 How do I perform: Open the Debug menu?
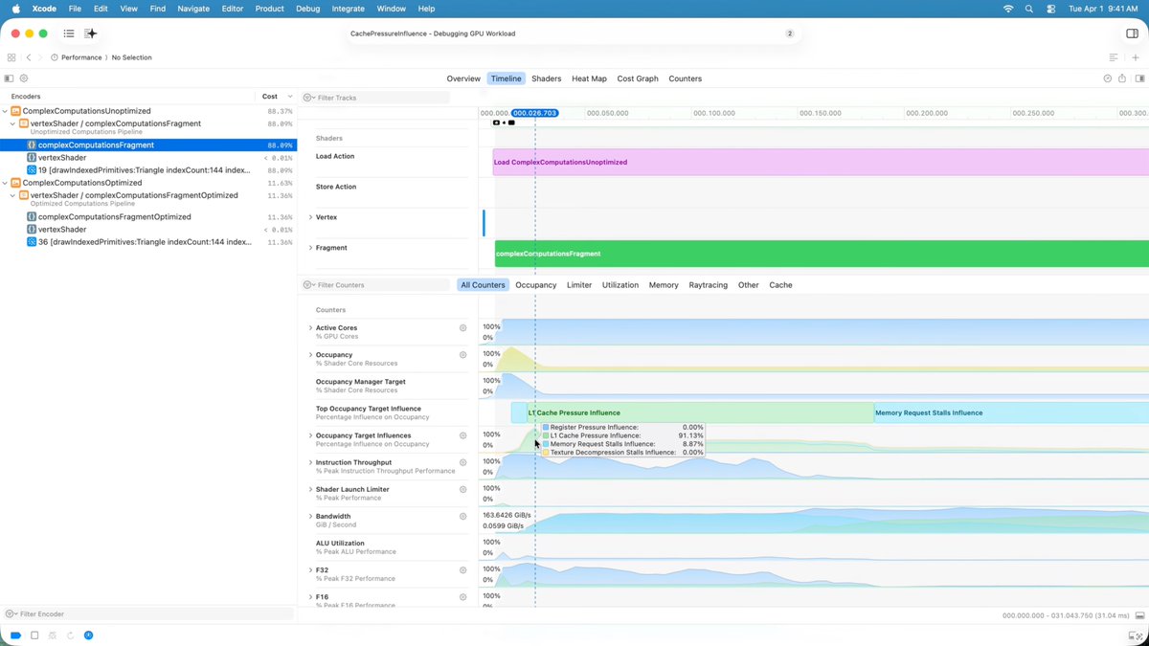click(x=308, y=9)
